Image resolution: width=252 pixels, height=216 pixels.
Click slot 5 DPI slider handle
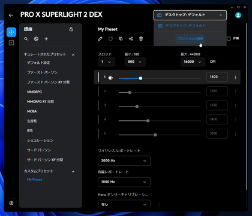[155, 135]
